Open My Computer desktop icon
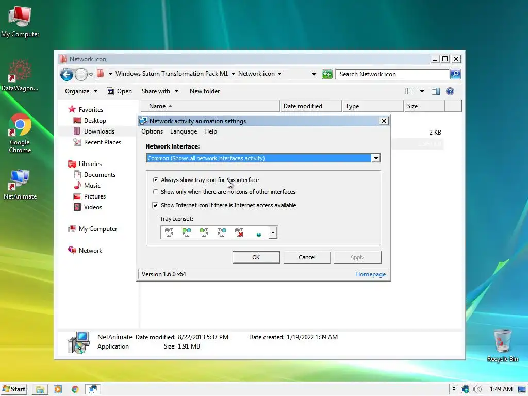Image resolution: width=528 pixels, height=396 pixels. pos(20,22)
